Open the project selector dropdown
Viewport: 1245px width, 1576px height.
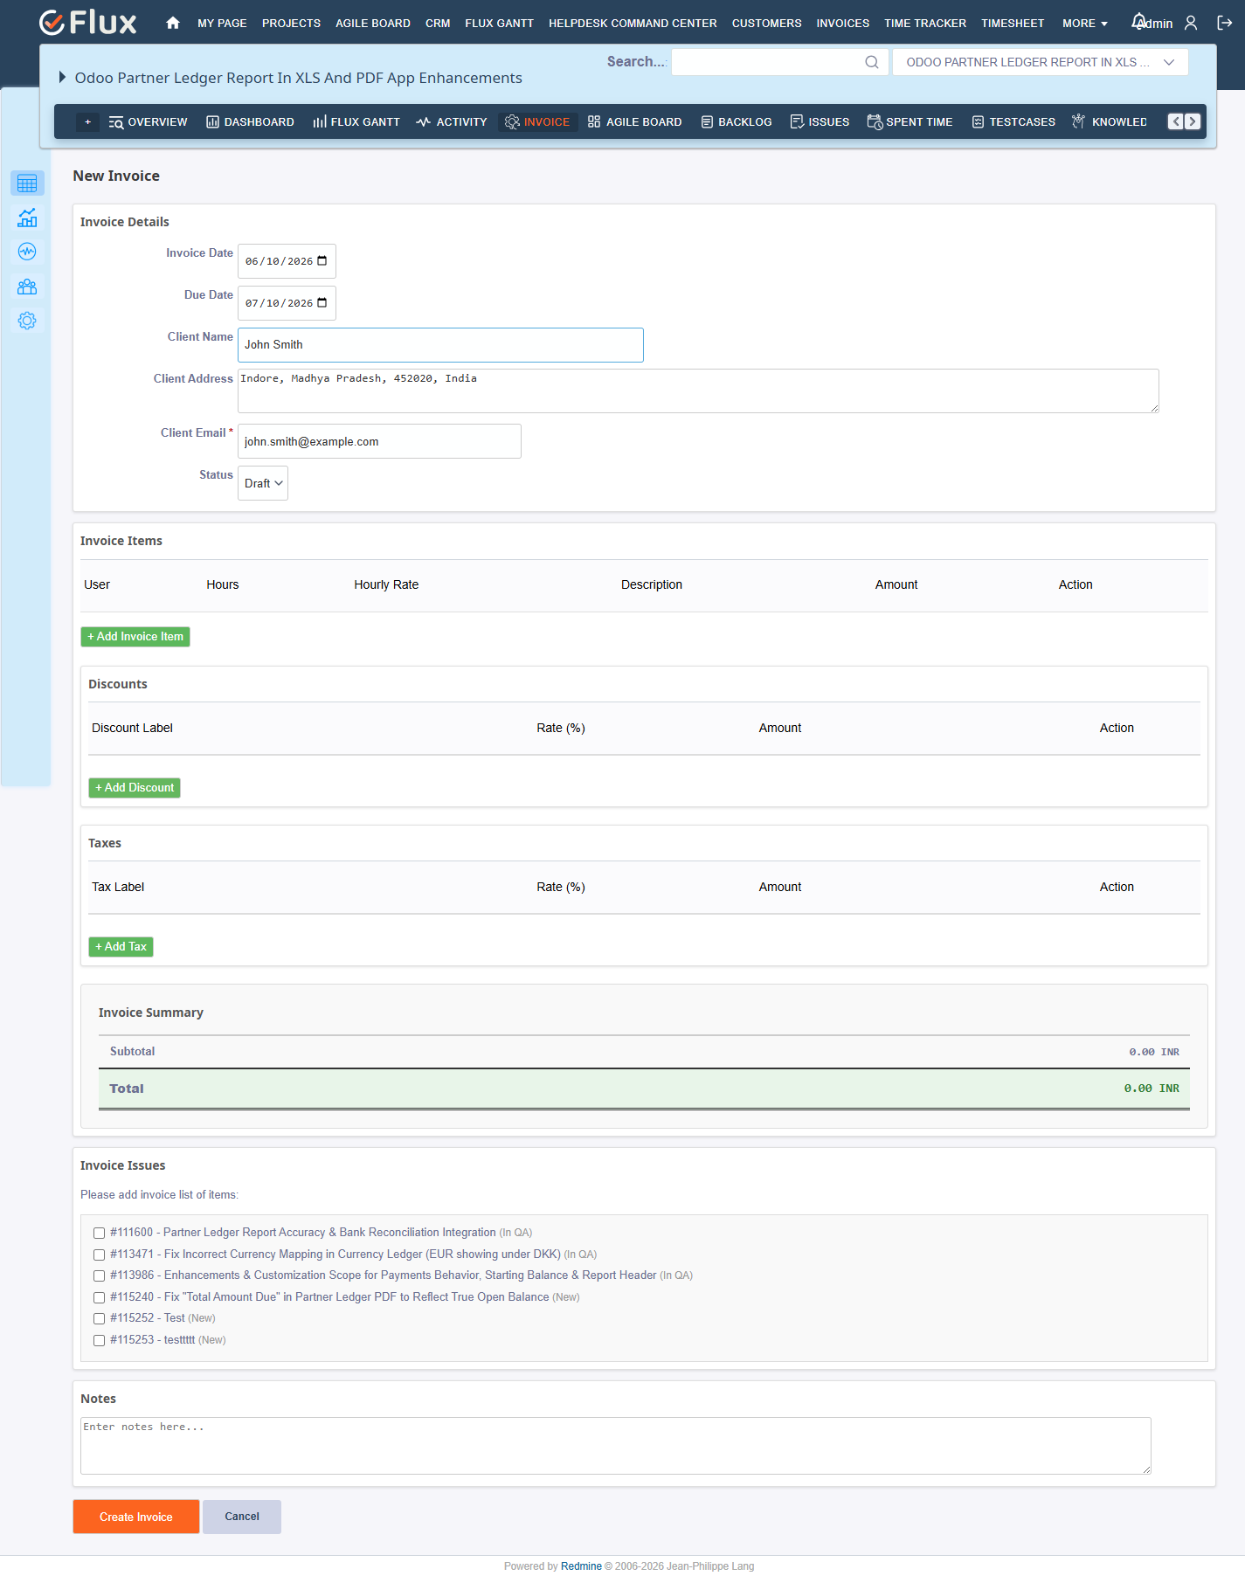point(1040,62)
